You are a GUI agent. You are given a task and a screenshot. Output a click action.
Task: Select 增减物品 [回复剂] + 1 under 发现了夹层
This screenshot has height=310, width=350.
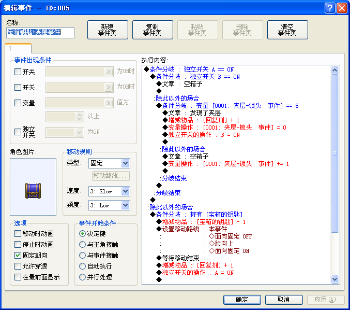coord(201,120)
